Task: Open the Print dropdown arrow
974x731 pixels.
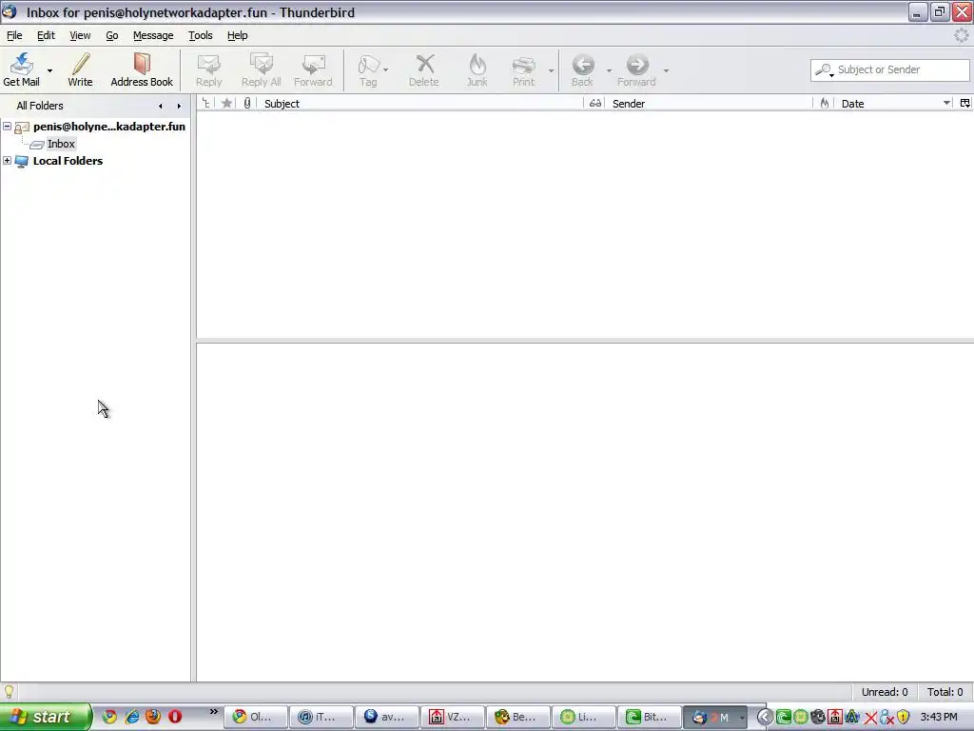Action: (x=551, y=70)
